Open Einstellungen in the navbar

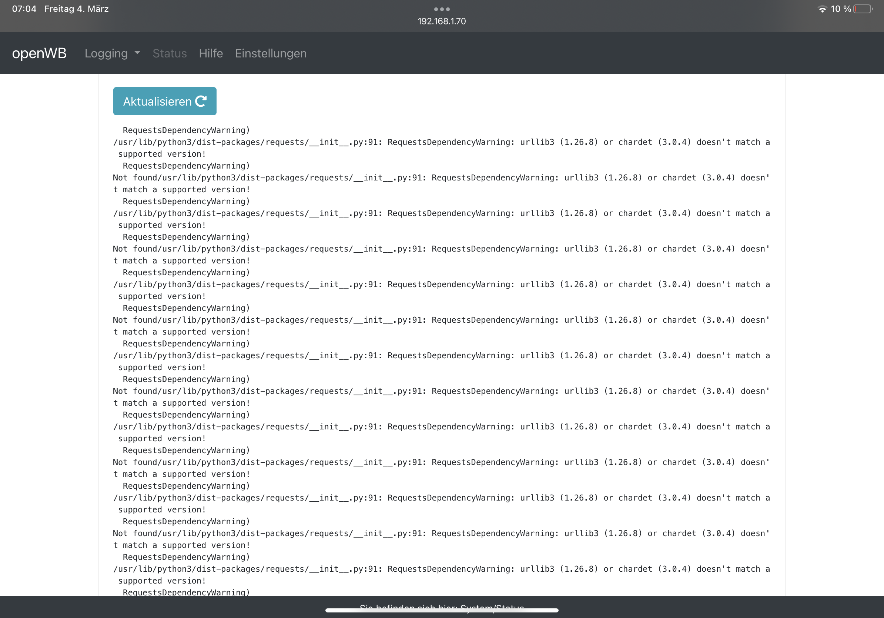[x=271, y=53]
